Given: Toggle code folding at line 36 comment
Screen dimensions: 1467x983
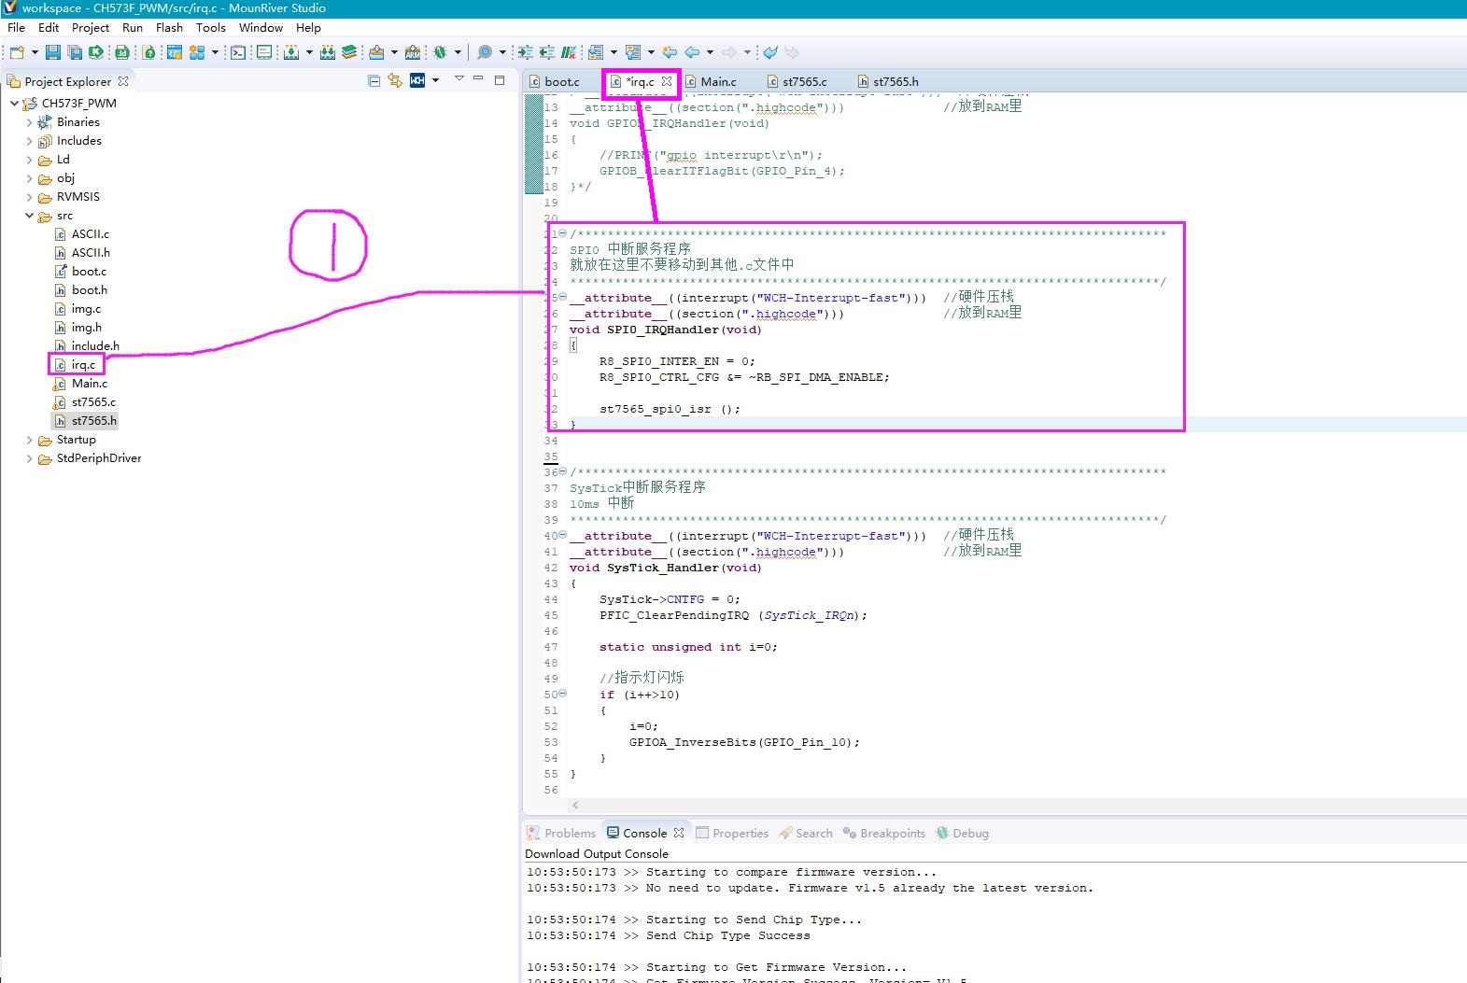Looking at the screenshot, I should pos(561,471).
